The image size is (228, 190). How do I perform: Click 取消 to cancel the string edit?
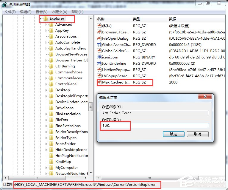(x=198, y=134)
